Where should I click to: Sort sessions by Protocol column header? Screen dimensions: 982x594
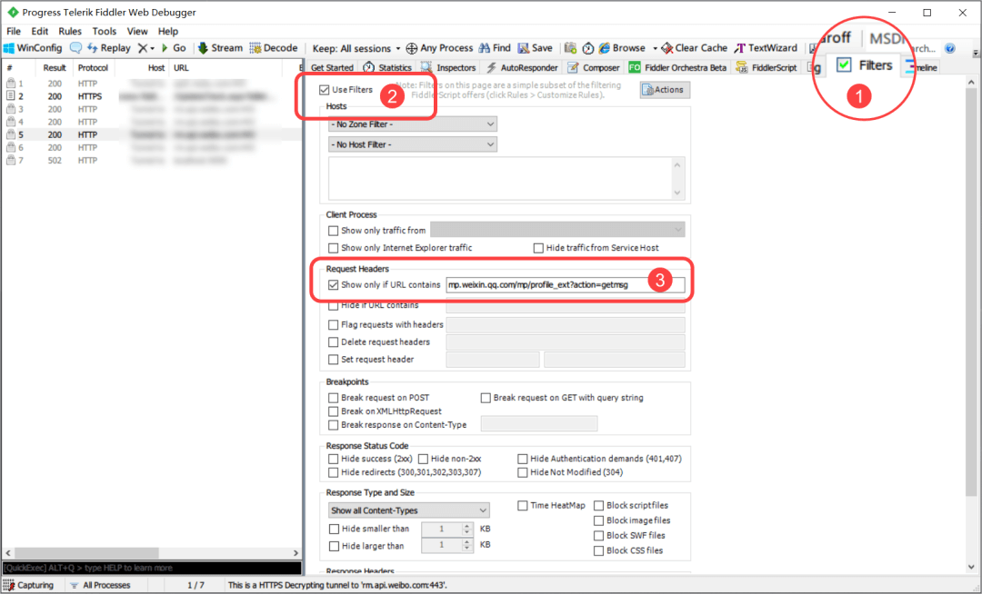[x=93, y=67]
